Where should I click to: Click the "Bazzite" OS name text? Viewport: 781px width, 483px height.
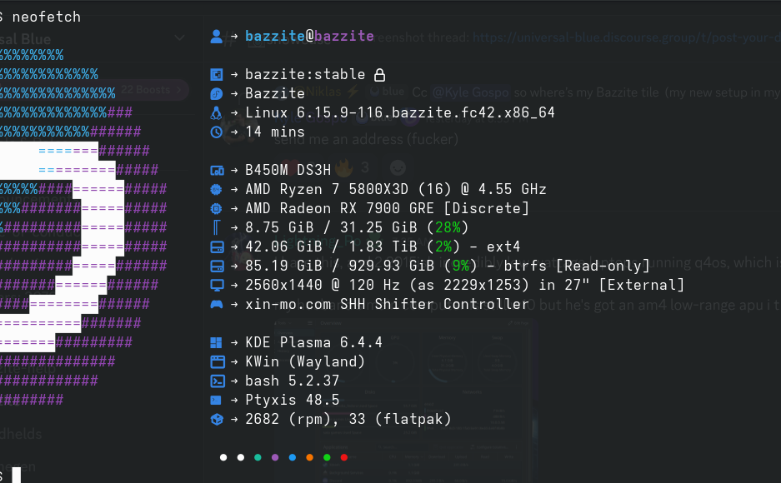pos(275,93)
